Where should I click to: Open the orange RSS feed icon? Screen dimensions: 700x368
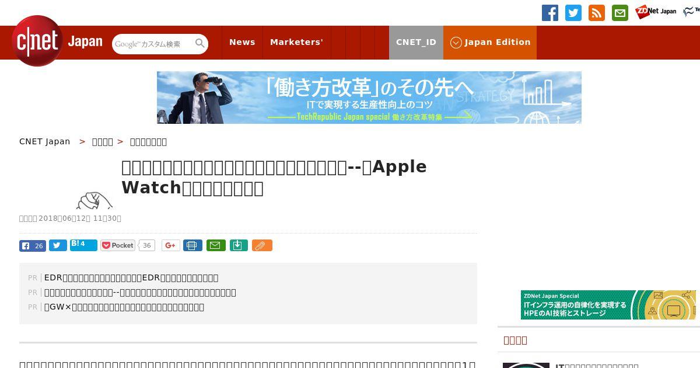click(597, 13)
